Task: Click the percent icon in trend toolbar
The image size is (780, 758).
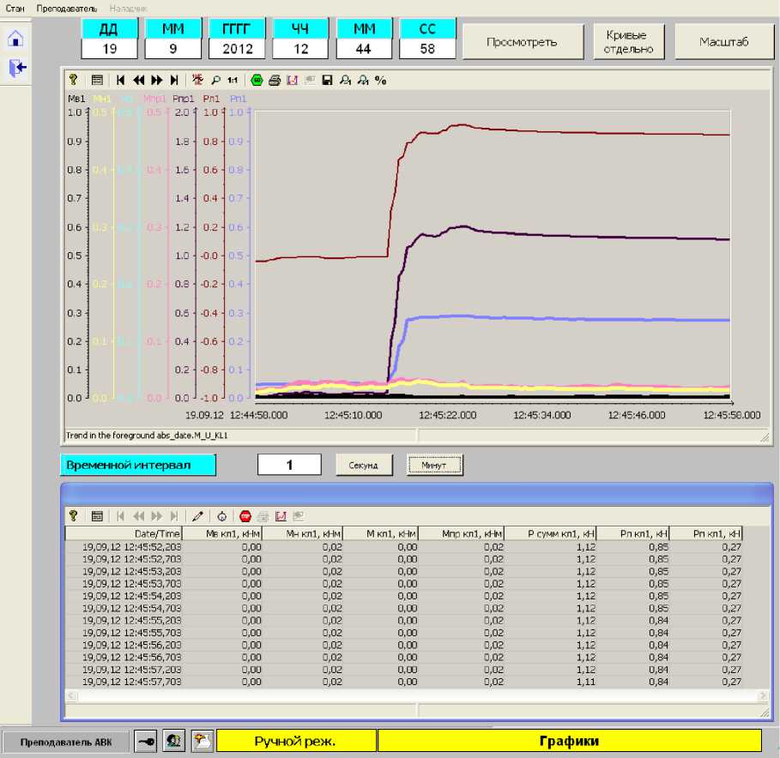Action: pos(380,80)
